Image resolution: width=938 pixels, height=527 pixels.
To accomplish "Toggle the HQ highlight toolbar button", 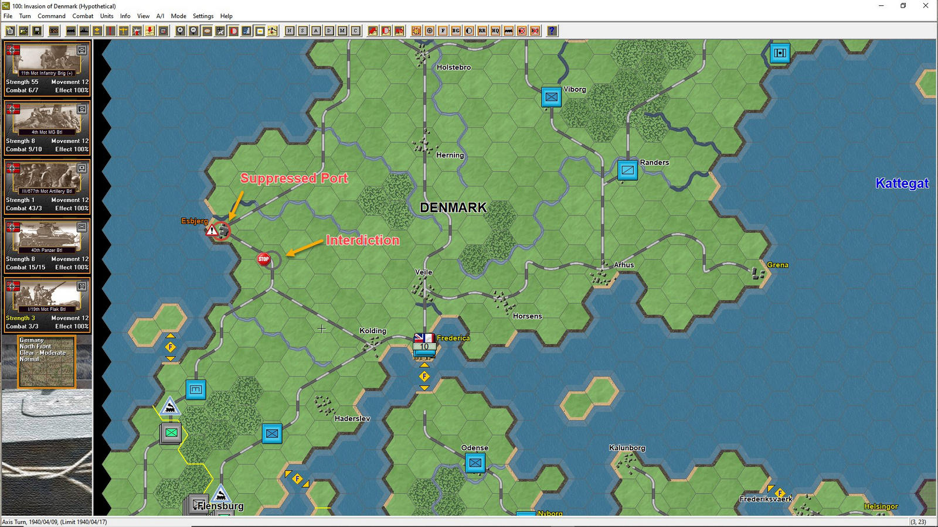I will click(495, 31).
